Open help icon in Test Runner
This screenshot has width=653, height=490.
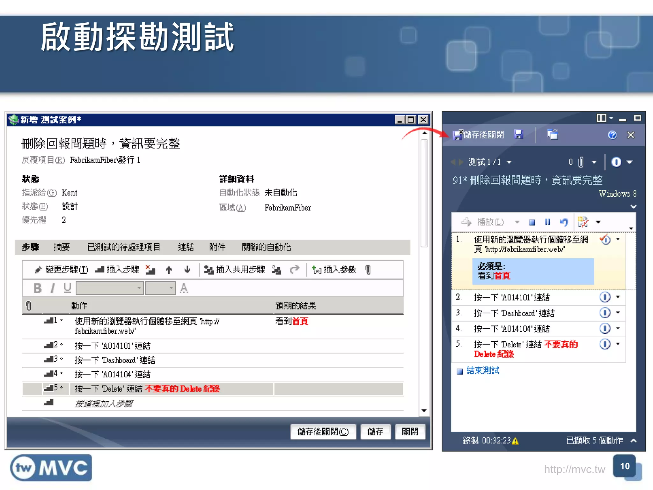(612, 135)
